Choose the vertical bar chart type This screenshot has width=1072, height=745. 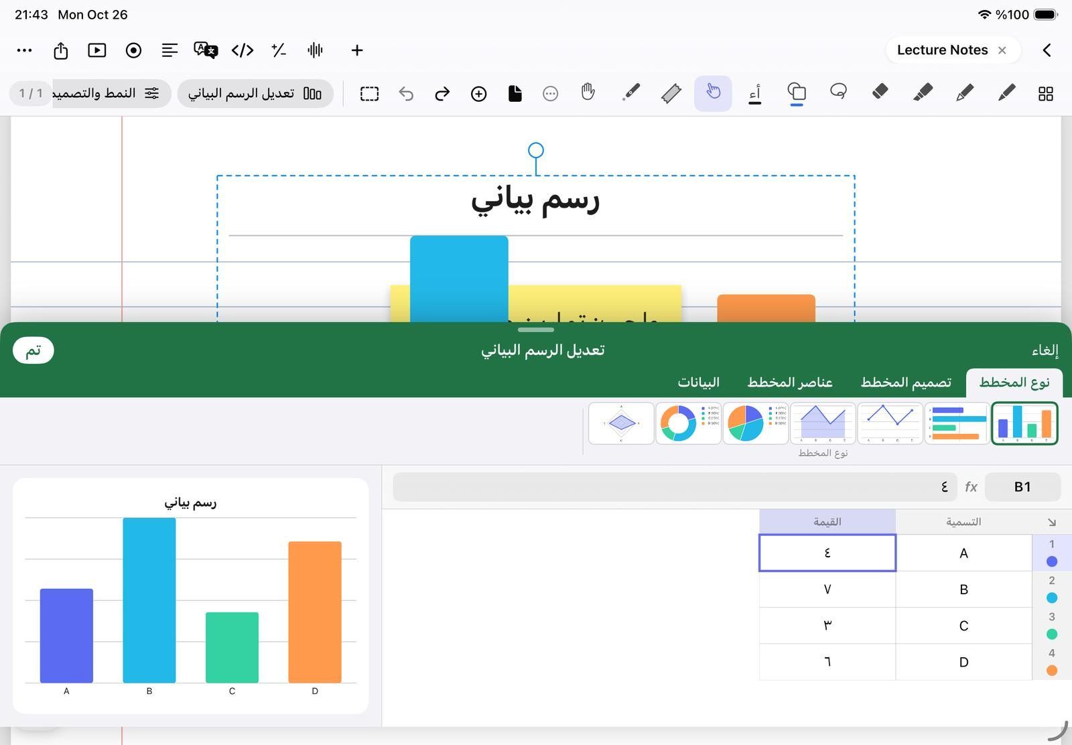tap(1024, 423)
